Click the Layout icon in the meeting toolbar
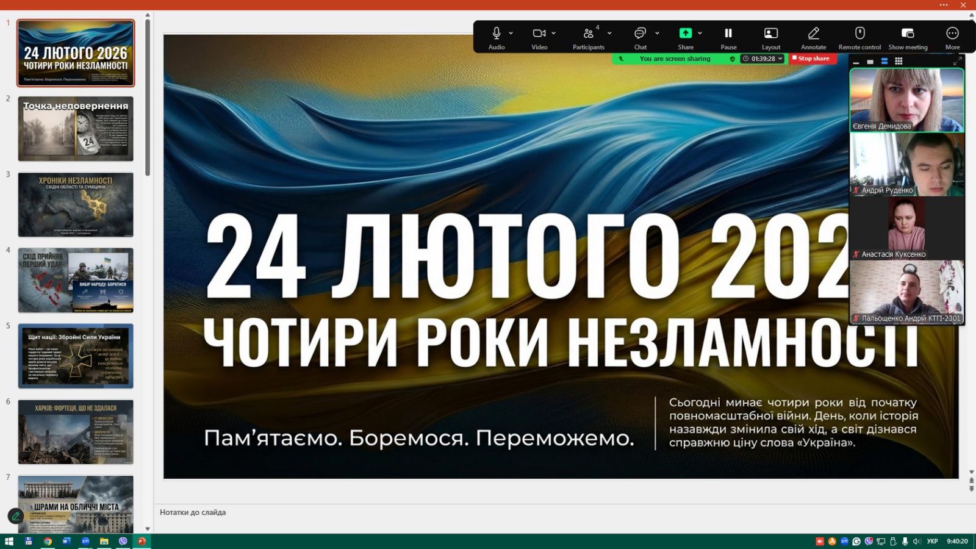Viewport: 976px width, 549px height. (x=770, y=34)
